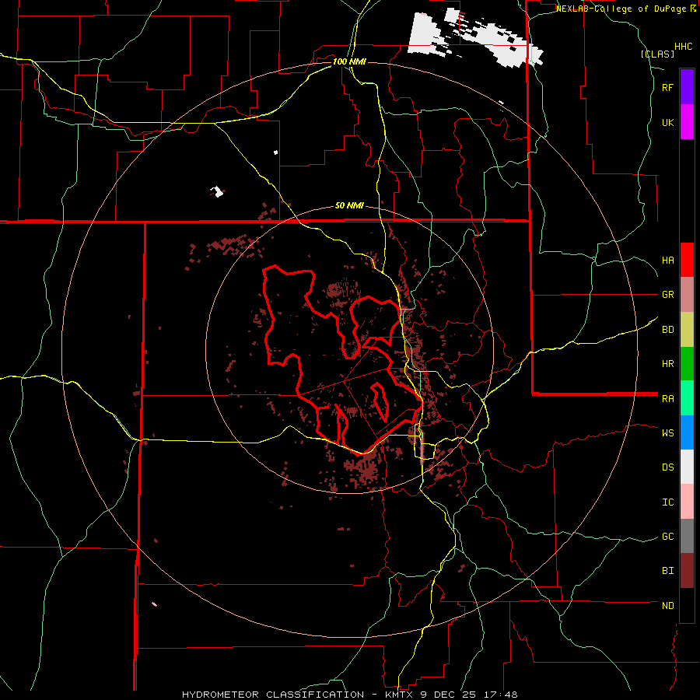Click the RA legend label
The height and width of the screenshot is (700, 700).
667,399
